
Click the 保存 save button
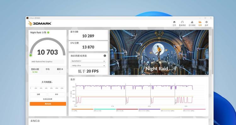[x=56, y=94]
